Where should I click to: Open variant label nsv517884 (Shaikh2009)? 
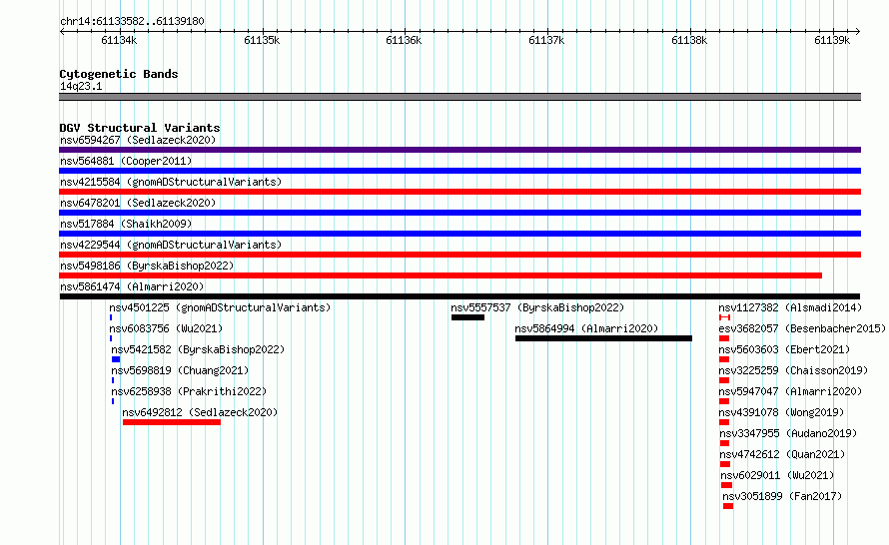(x=126, y=224)
